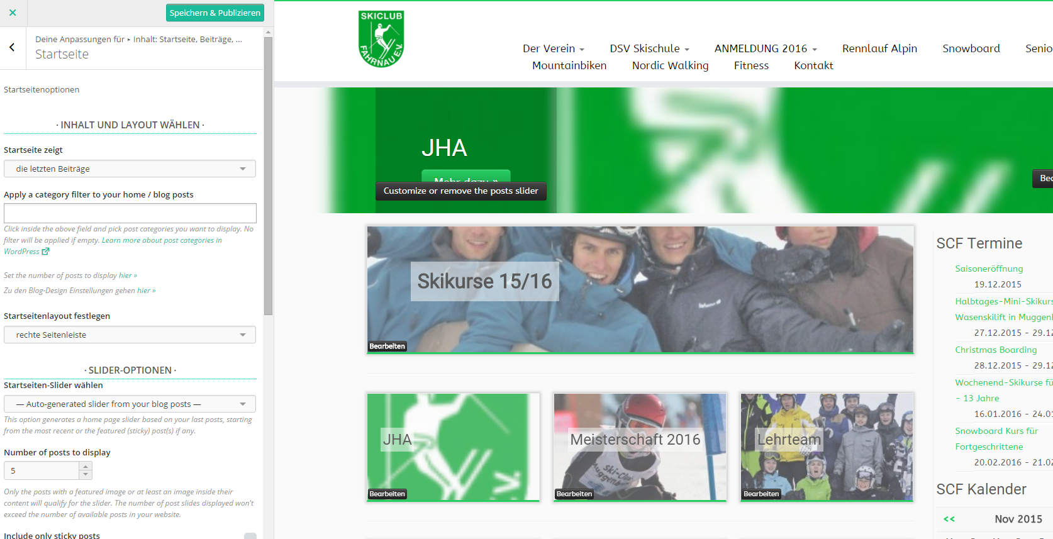Go back using the left chevron arrow
The width and height of the screenshot is (1053, 539).
coord(12,47)
